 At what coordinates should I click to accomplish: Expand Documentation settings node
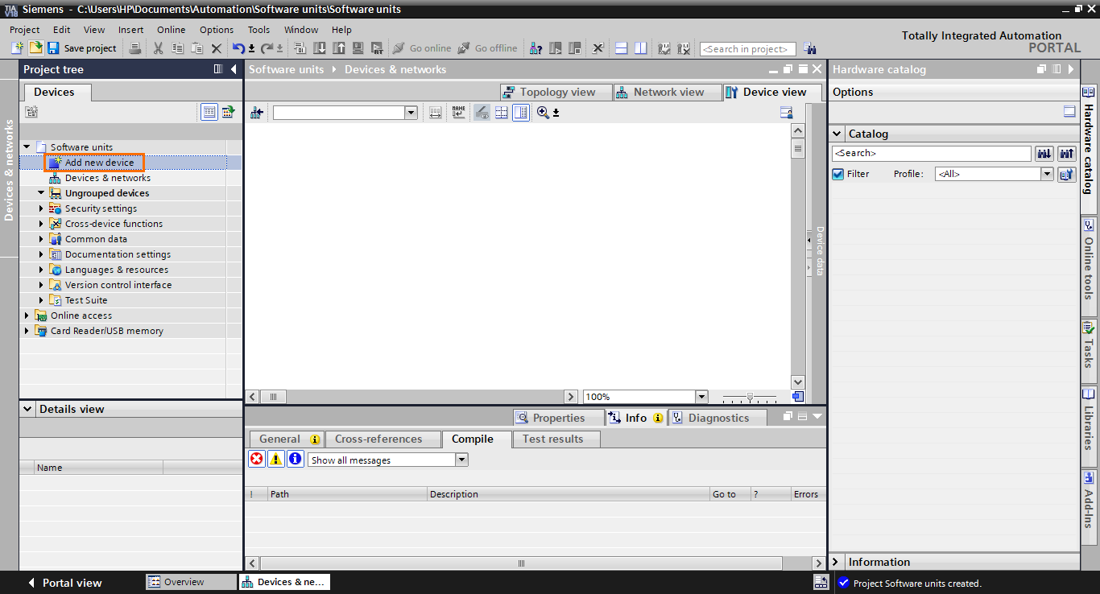point(41,254)
